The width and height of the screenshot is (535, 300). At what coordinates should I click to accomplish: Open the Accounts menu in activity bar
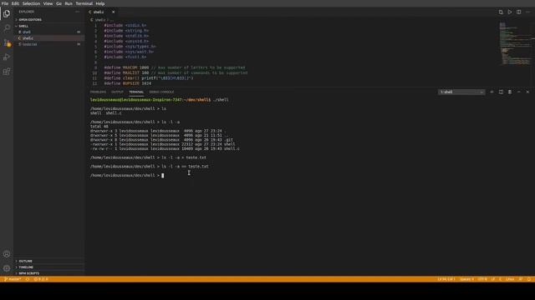point(7,254)
